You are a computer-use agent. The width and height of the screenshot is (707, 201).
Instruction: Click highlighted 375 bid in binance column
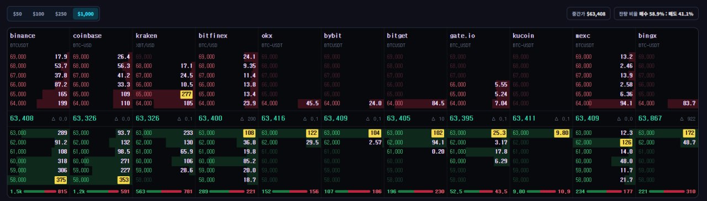click(x=61, y=180)
